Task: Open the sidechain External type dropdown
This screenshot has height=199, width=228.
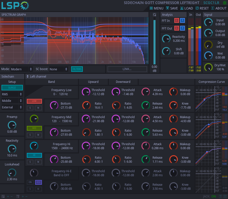Action: [12, 107]
